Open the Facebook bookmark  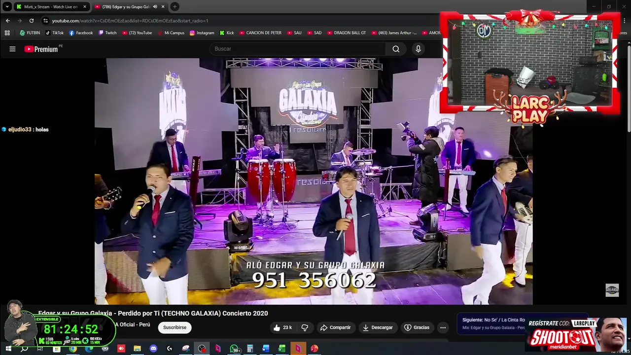(81, 33)
